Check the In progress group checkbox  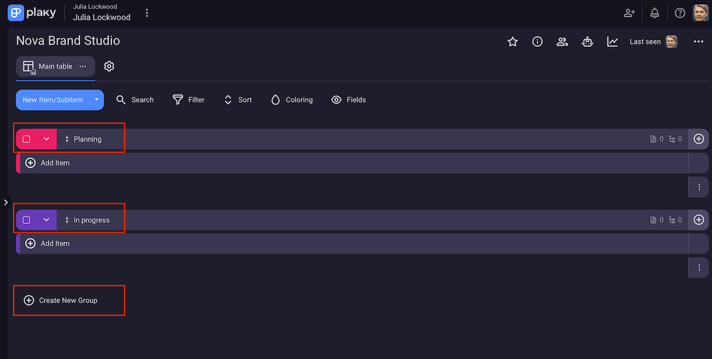27,220
